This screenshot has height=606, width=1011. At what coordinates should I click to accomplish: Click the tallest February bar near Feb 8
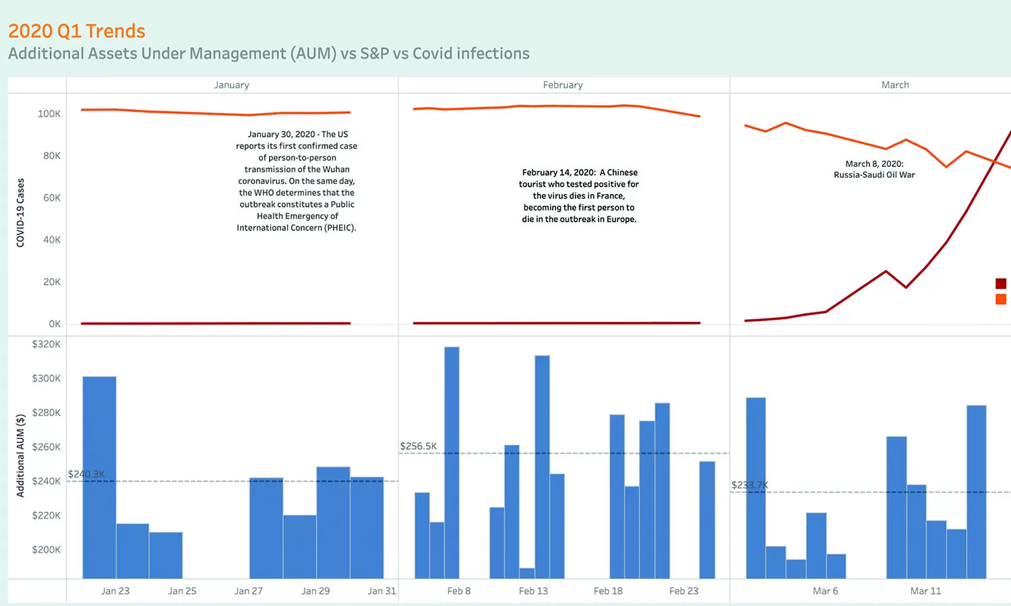452,463
